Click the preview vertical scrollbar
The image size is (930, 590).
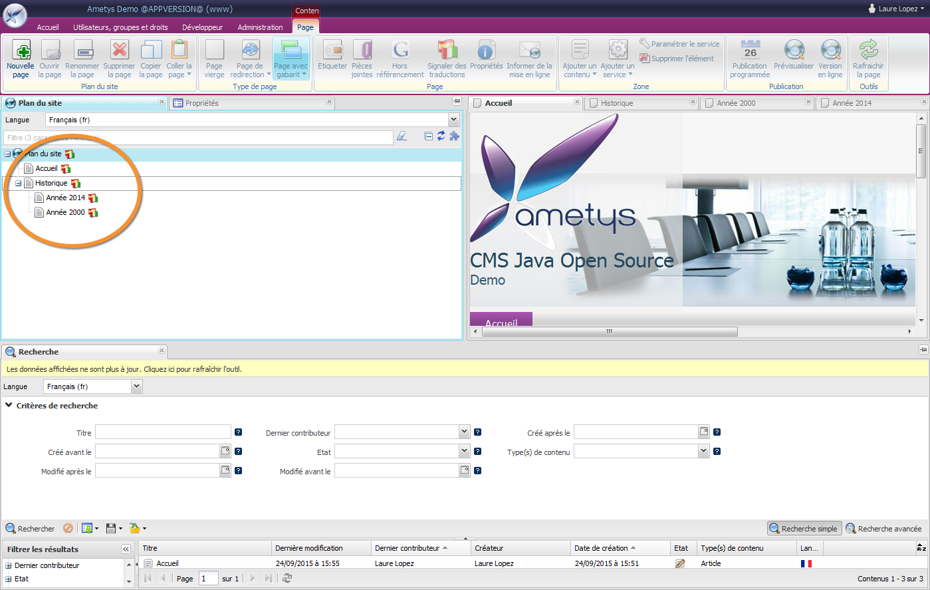(x=921, y=151)
